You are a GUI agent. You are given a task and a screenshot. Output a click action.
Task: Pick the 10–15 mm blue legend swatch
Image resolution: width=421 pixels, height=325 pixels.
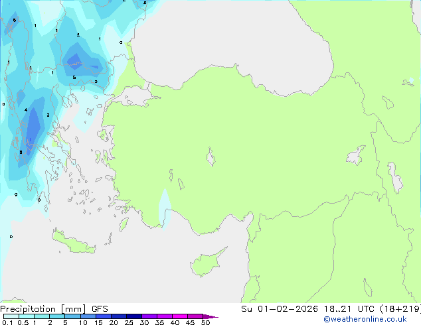(88, 316)
